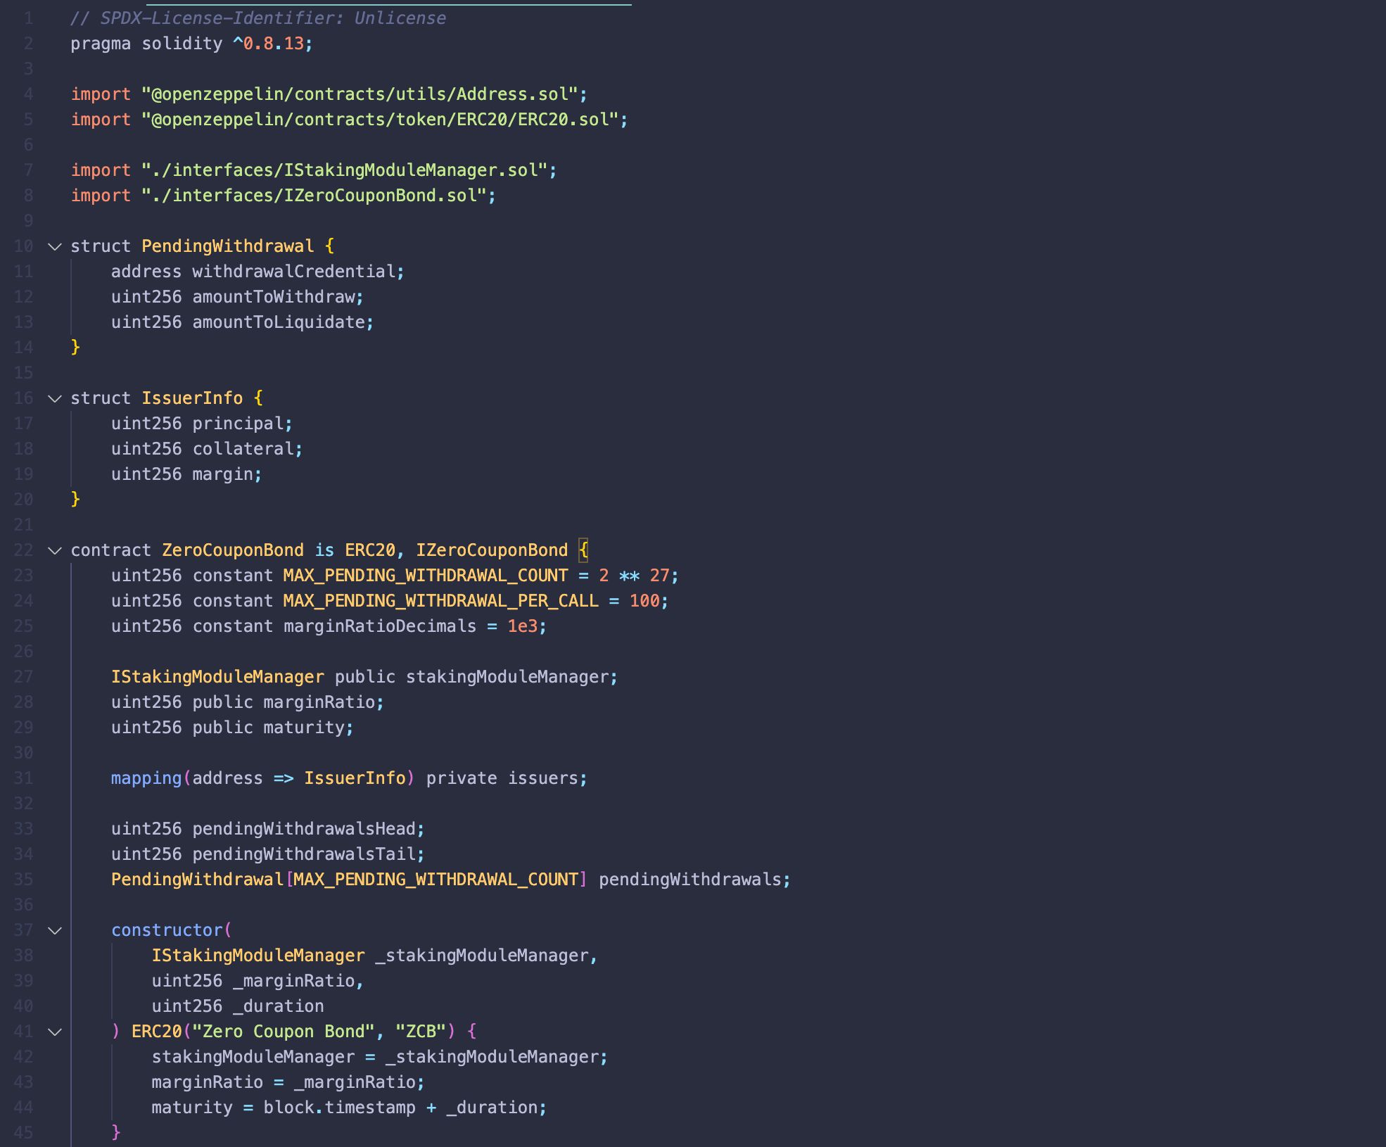Click the struct name PendingWithdrawal on line 10
This screenshot has height=1147, width=1386.
[228, 246]
